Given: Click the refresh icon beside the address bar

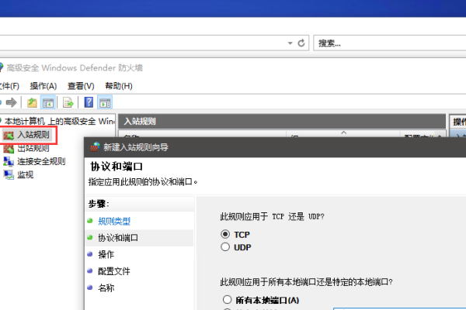Looking at the screenshot, I should click(x=302, y=43).
